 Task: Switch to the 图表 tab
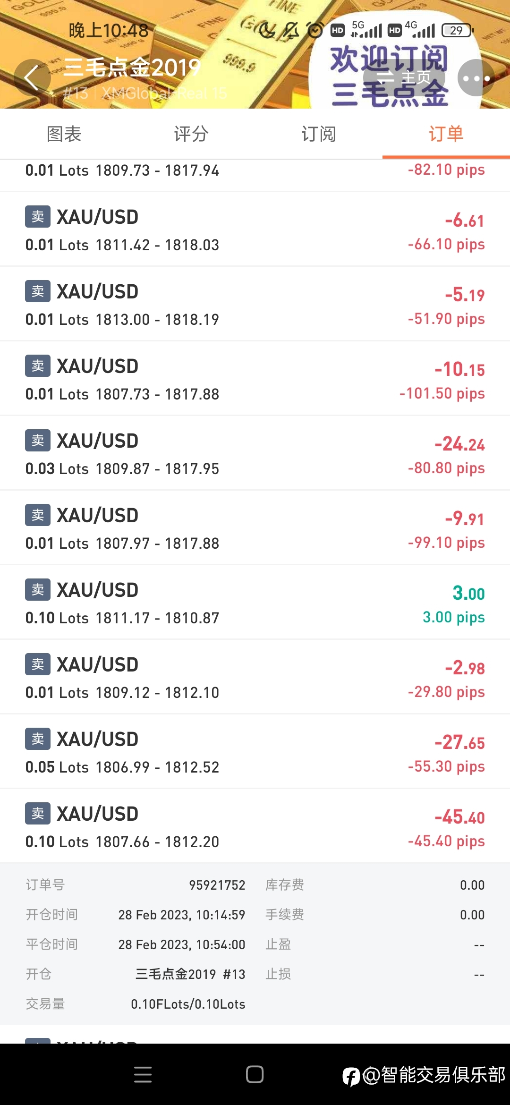64,134
